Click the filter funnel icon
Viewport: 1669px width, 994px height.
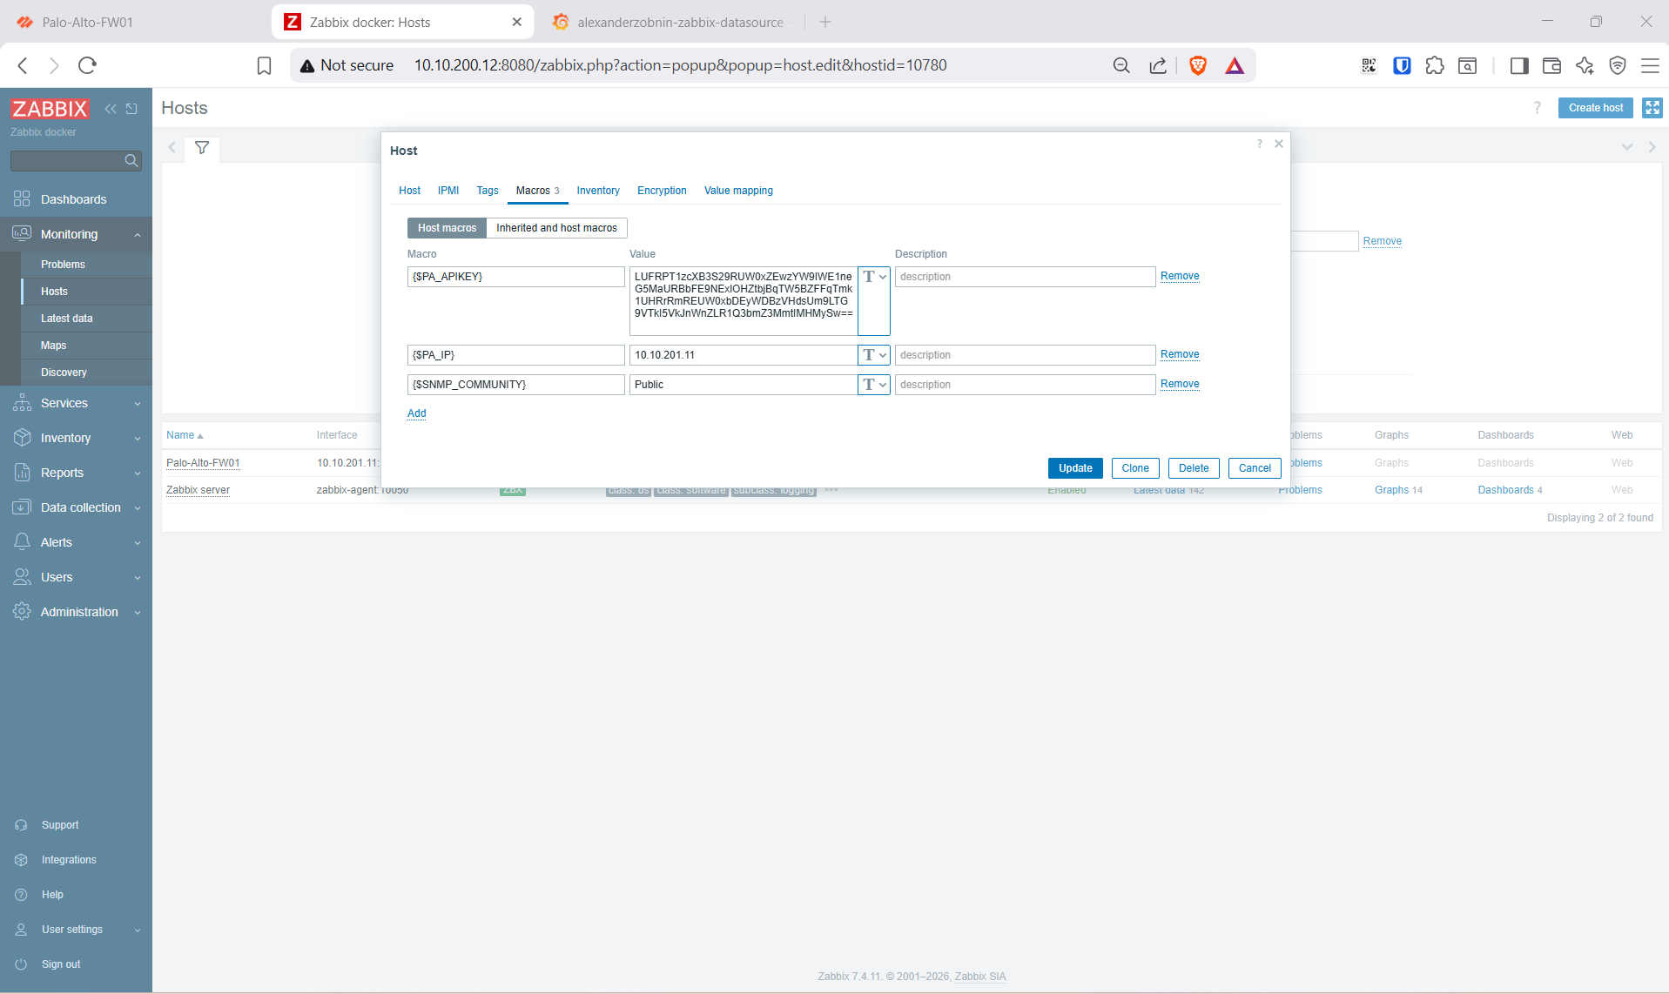coord(202,148)
